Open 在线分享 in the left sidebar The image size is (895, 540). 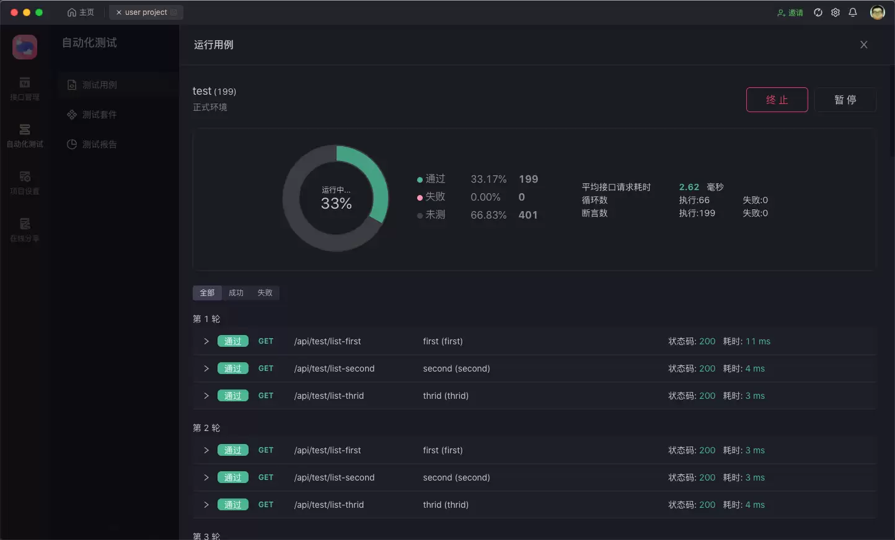click(25, 230)
